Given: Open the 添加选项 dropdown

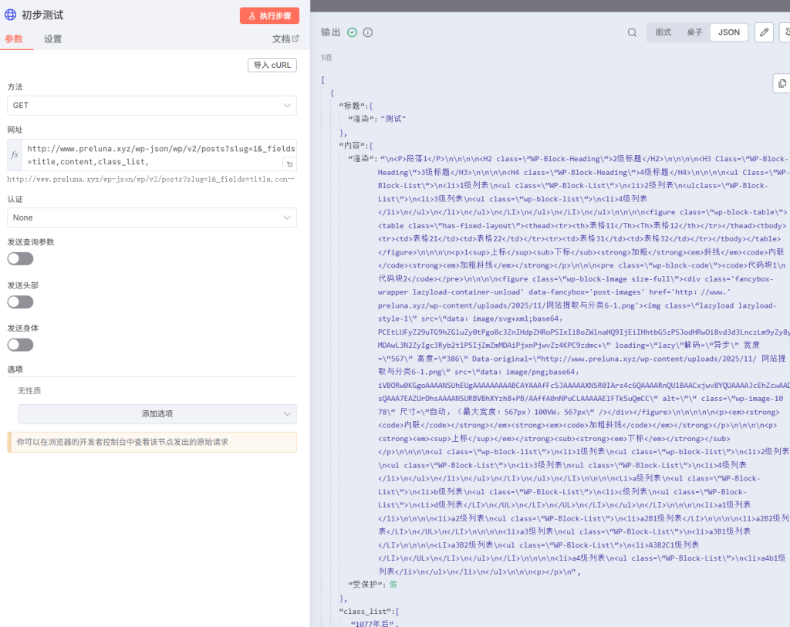Looking at the screenshot, I should click(157, 414).
